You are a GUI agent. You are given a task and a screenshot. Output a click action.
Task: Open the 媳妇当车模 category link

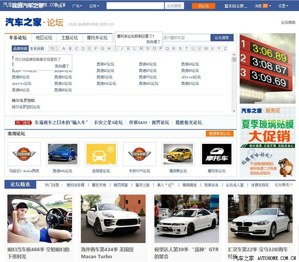coord(75,185)
